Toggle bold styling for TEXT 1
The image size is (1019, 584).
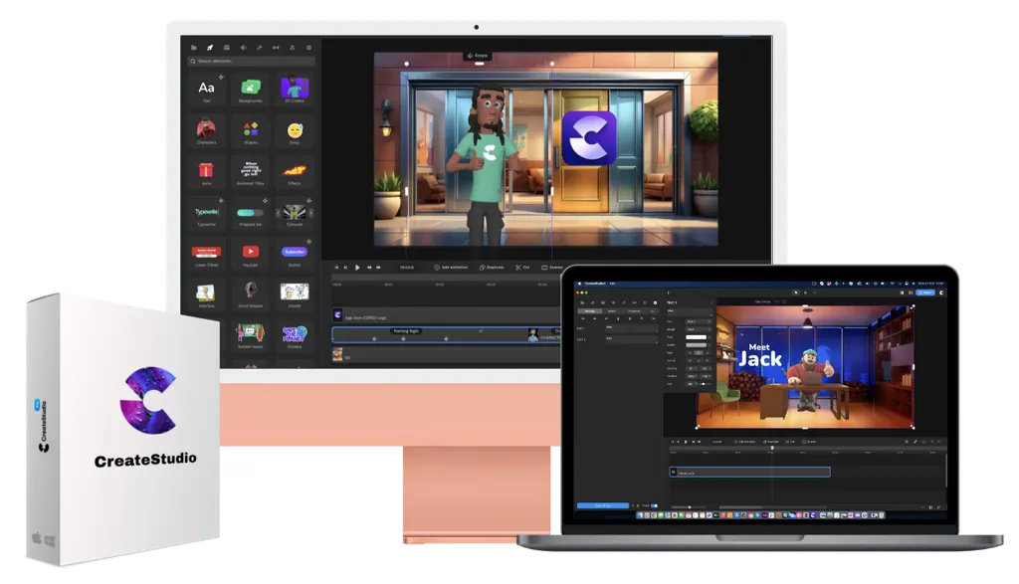pyautogui.click(x=690, y=361)
